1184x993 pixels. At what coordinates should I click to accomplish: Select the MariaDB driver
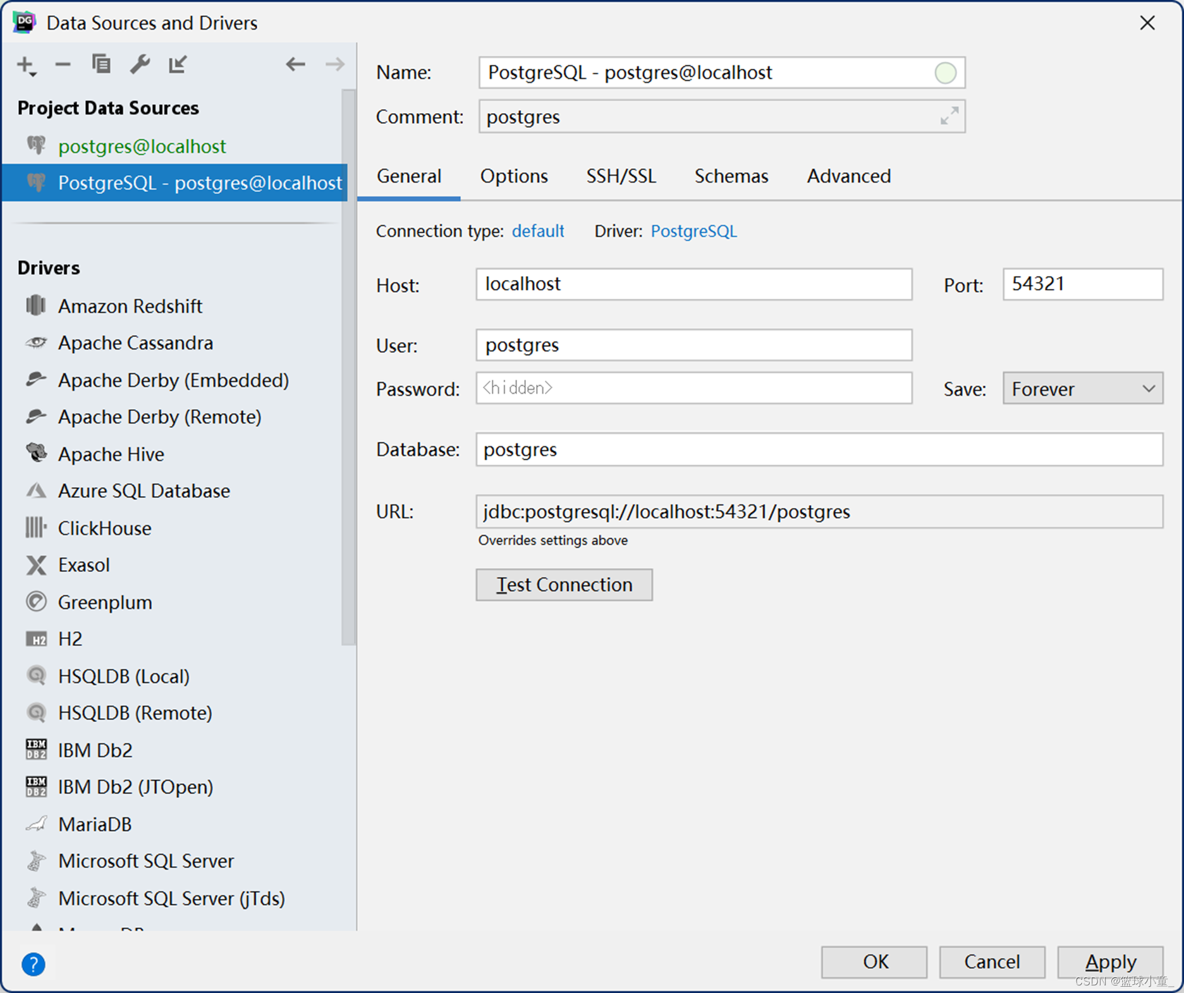pyautogui.click(x=95, y=824)
